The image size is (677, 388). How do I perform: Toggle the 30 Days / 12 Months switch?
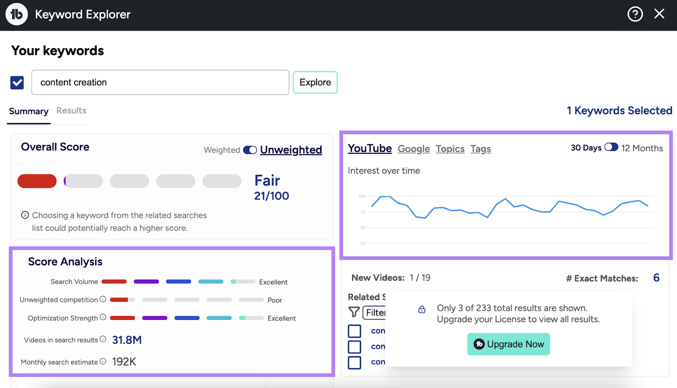[x=611, y=147]
